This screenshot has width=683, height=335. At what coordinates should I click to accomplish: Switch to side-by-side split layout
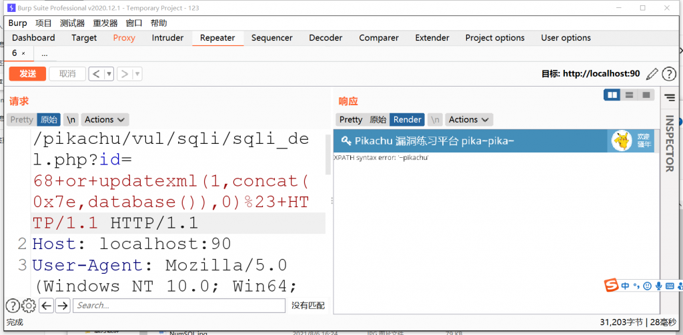[x=612, y=95]
